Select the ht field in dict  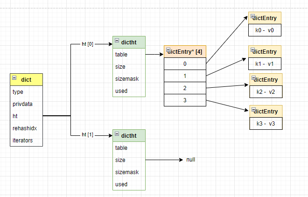click(x=26, y=116)
